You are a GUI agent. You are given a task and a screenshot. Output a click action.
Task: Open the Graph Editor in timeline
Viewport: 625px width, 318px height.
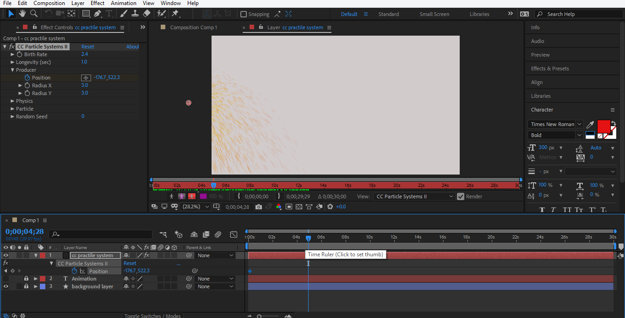click(x=234, y=234)
